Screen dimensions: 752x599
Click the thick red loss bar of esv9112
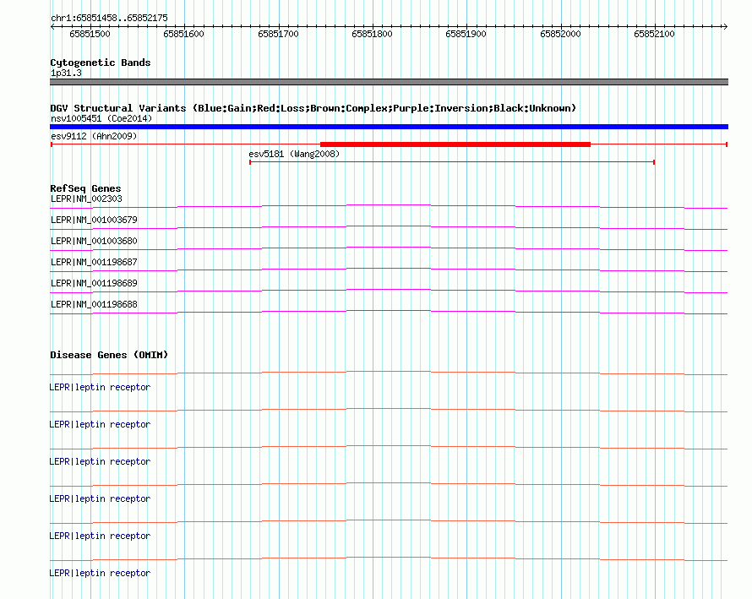point(455,144)
